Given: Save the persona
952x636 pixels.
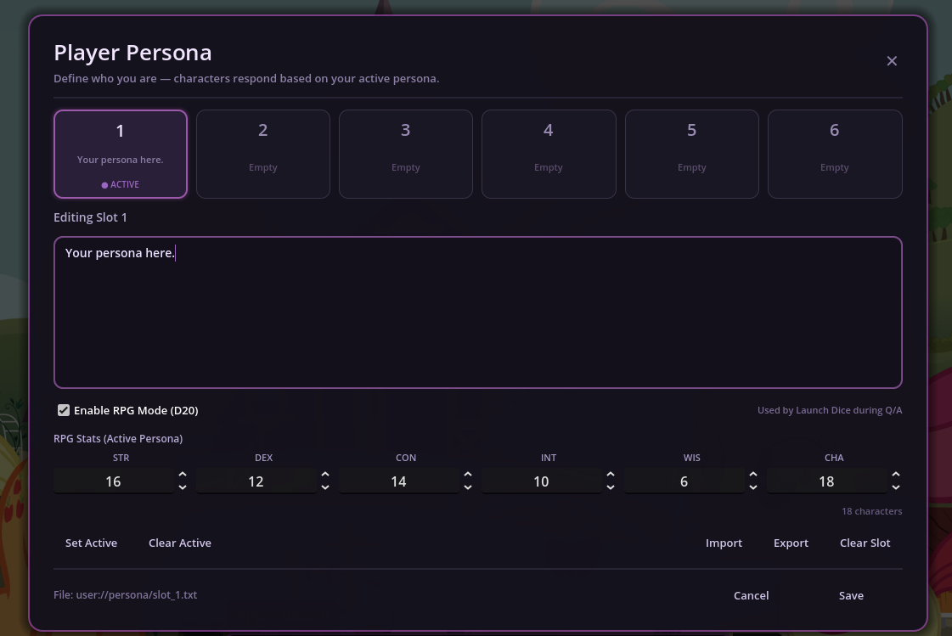Looking at the screenshot, I should pos(851,595).
